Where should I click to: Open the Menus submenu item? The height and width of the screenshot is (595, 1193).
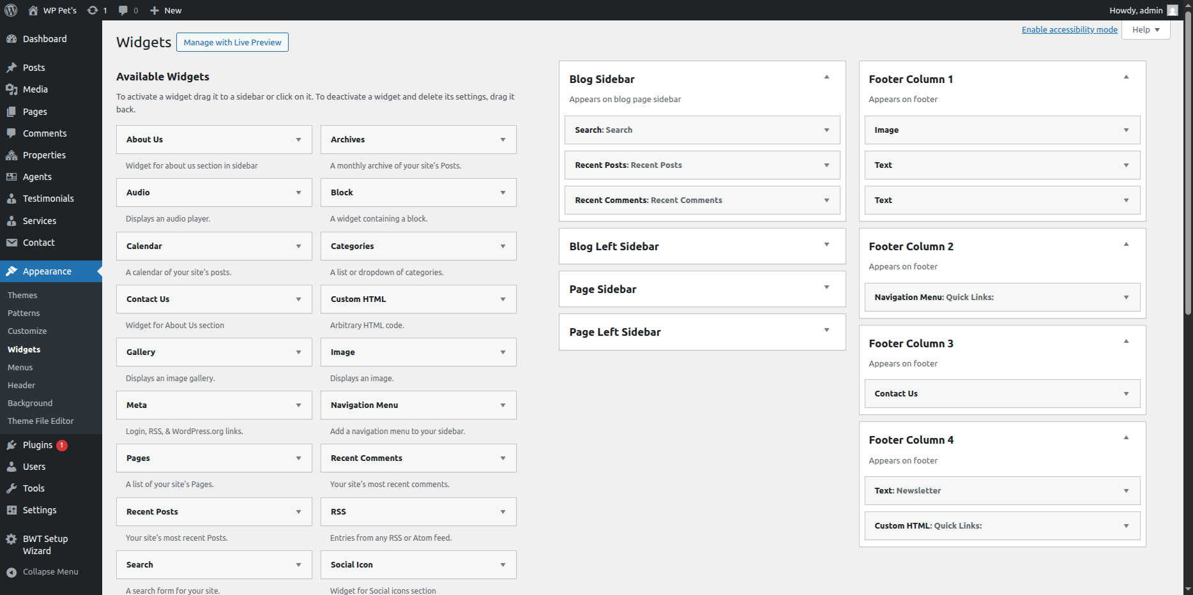pyautogui.click(x=20, y=368)
